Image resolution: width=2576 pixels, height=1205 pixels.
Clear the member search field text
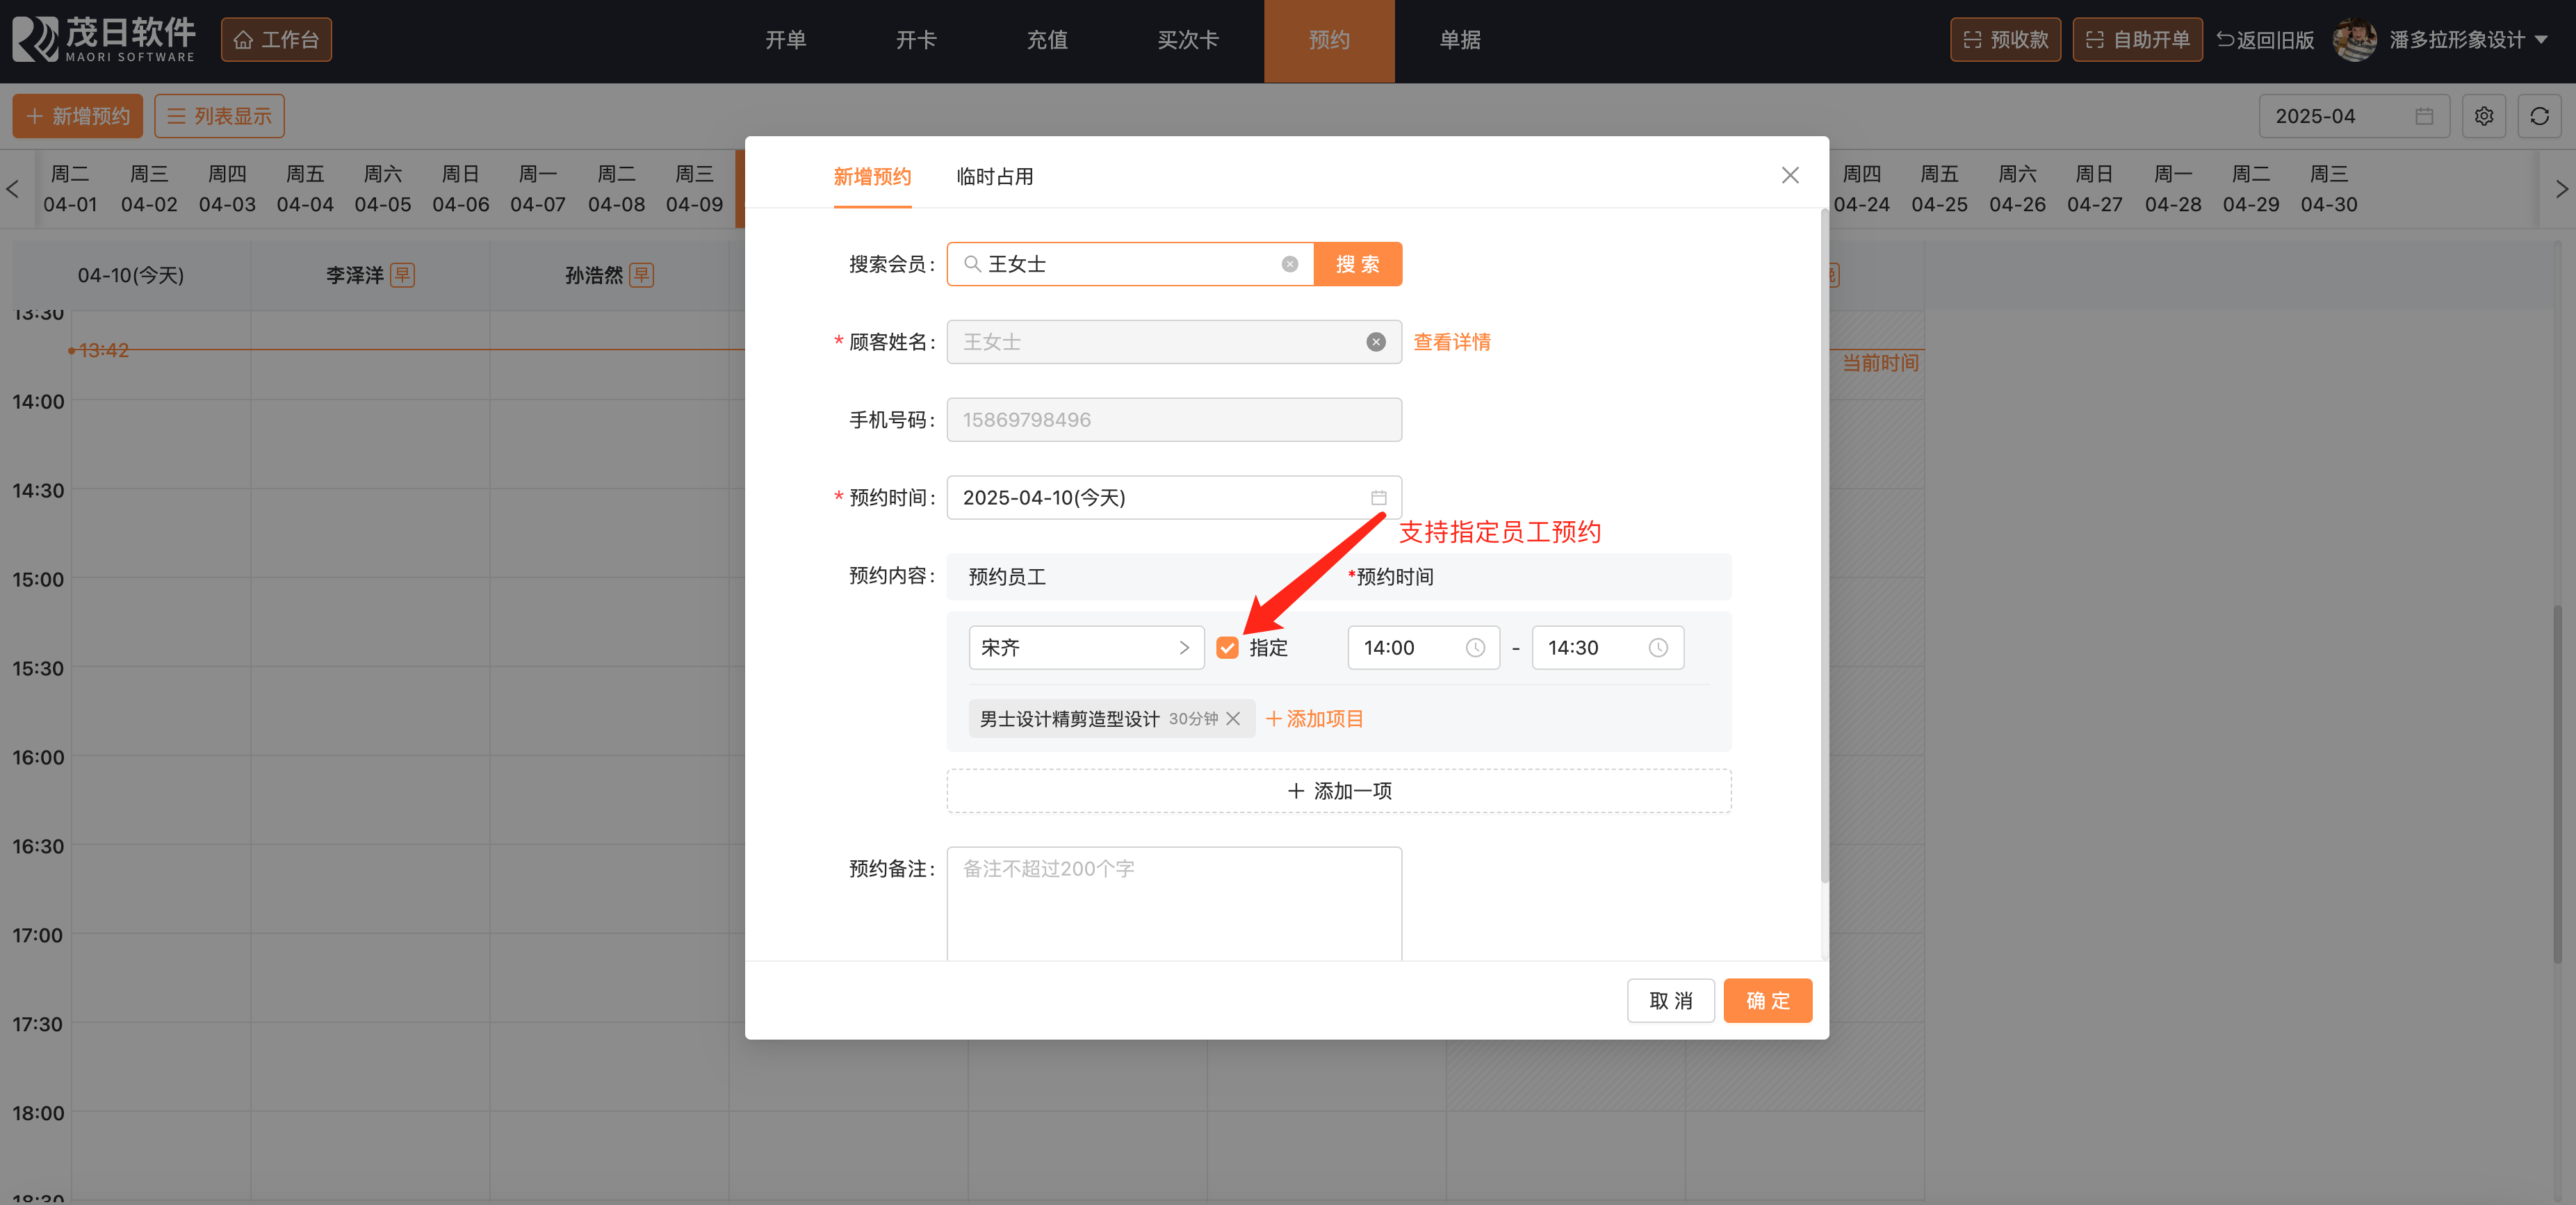pyautogui.click(x=1289, y=264)
